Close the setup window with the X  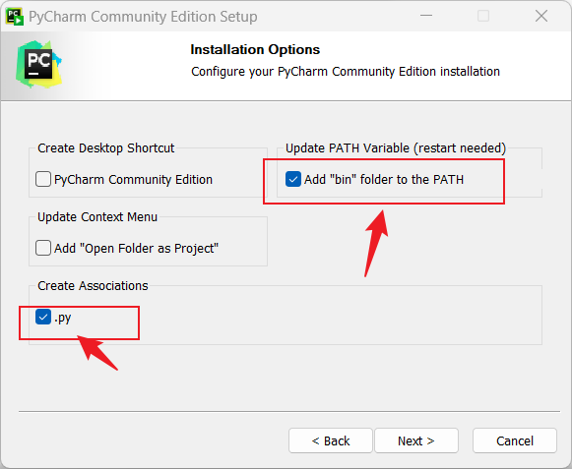541,16
